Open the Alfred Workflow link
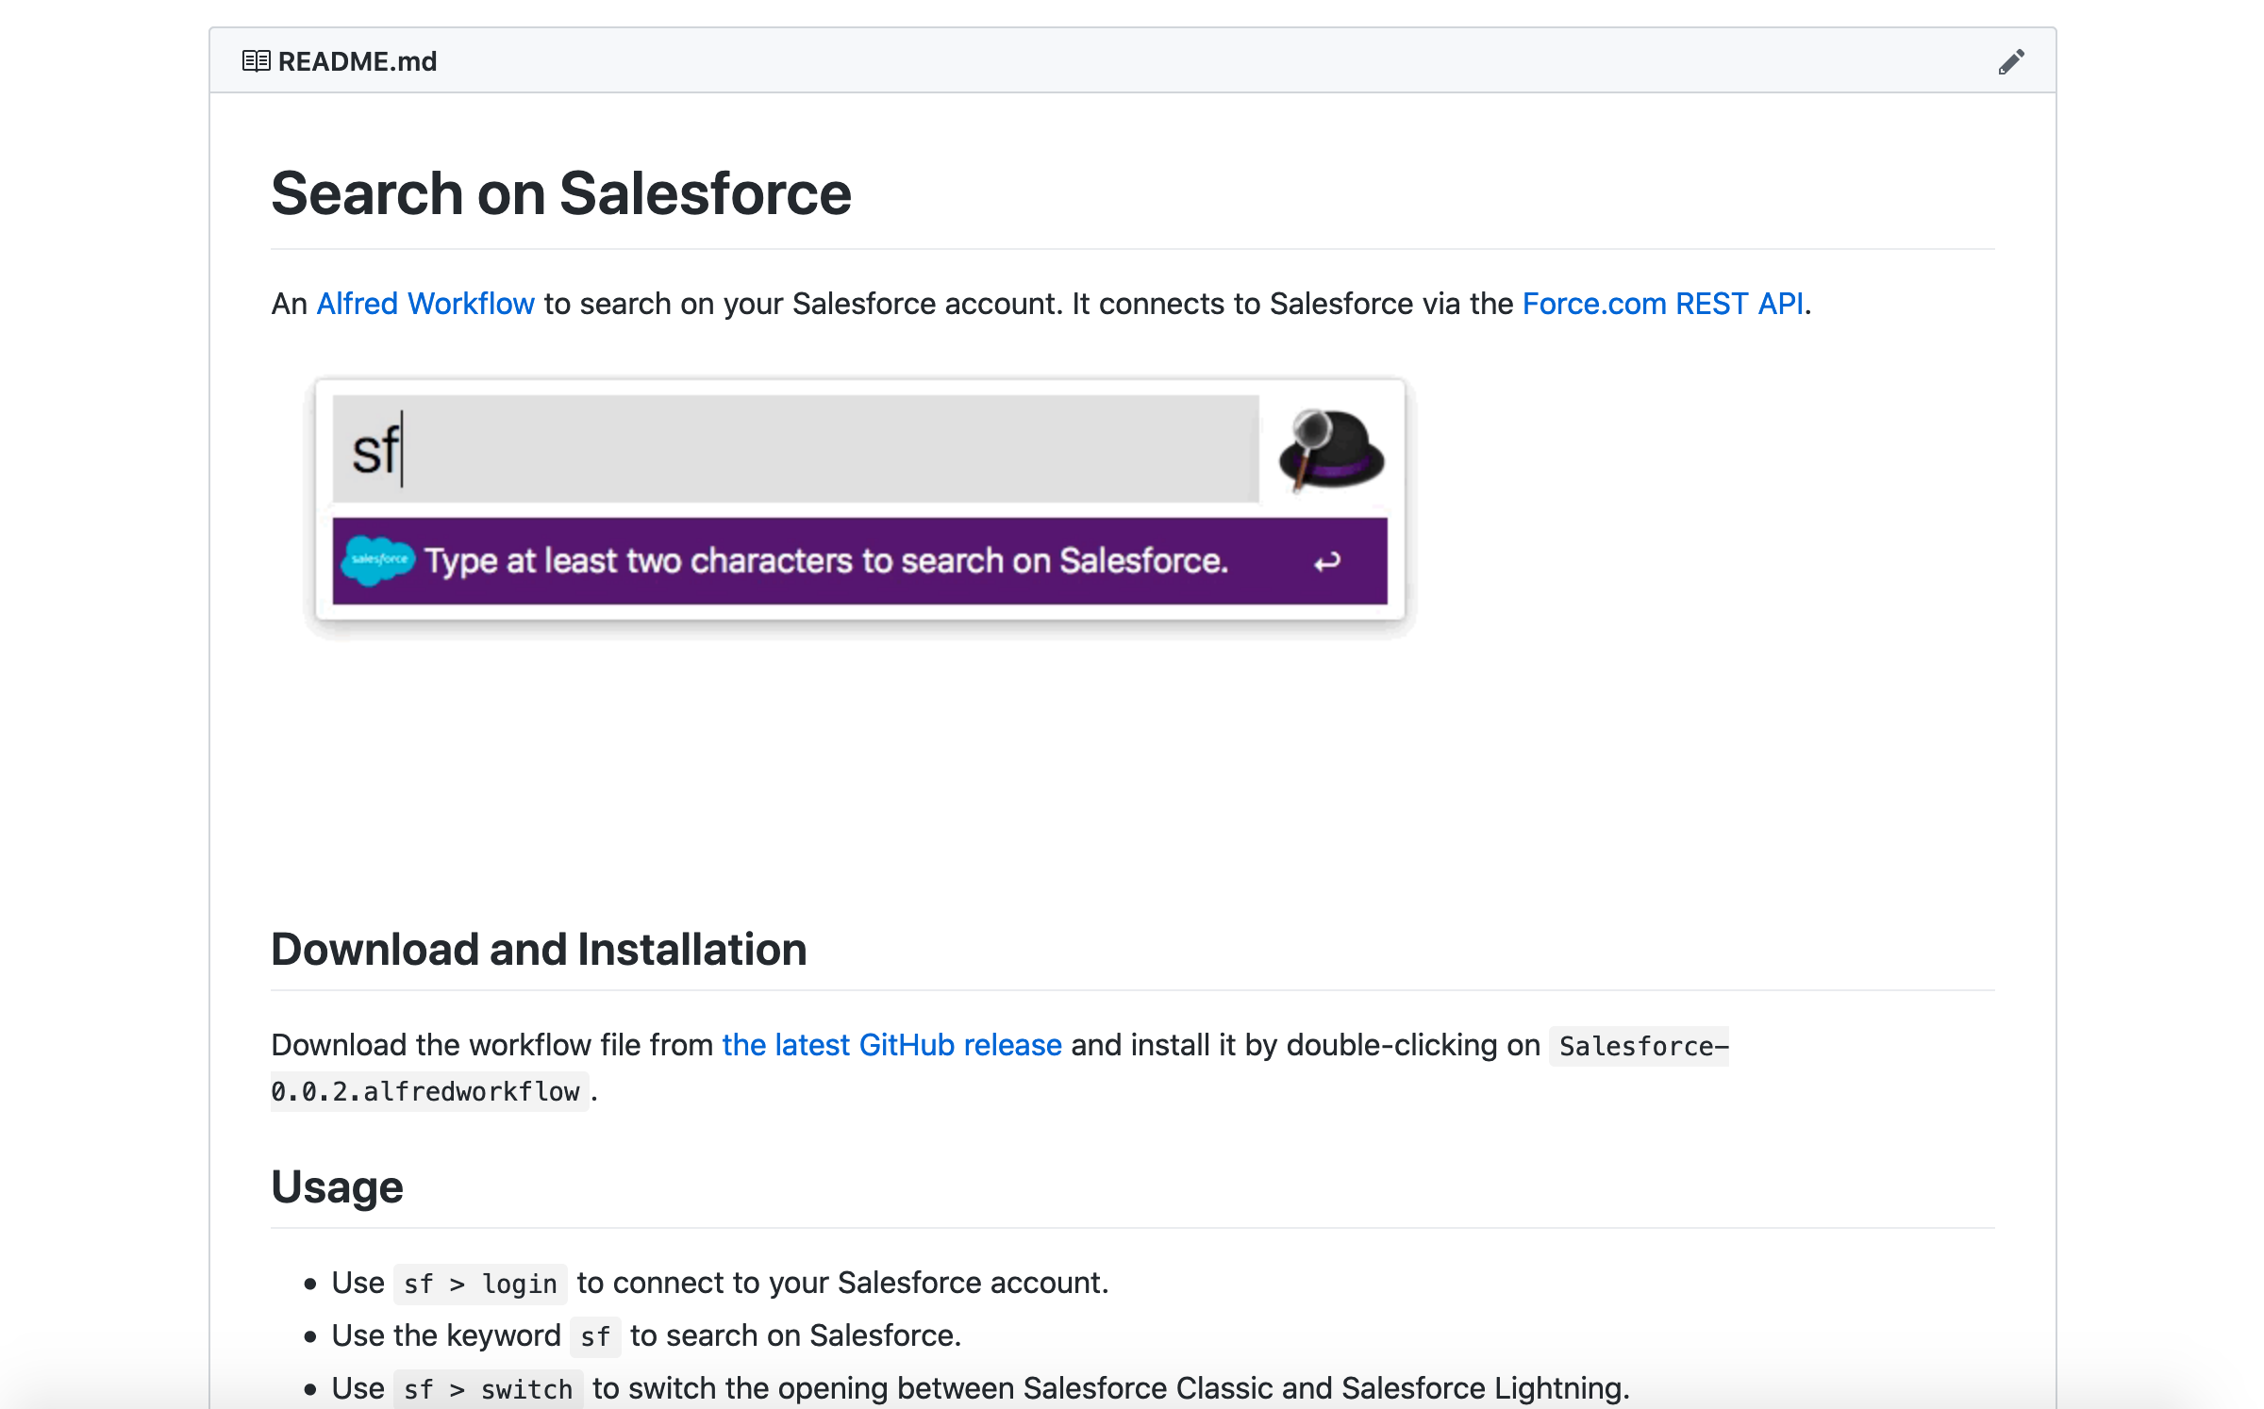This screenshot has height=1409, width=2264. click(425, 304)
